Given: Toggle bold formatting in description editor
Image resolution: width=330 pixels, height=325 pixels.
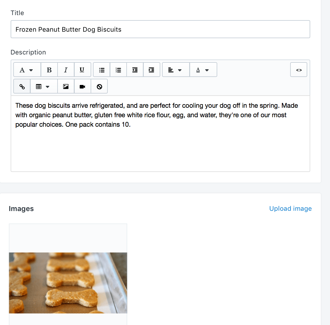Looking at the screenshot, I should 49,70.
